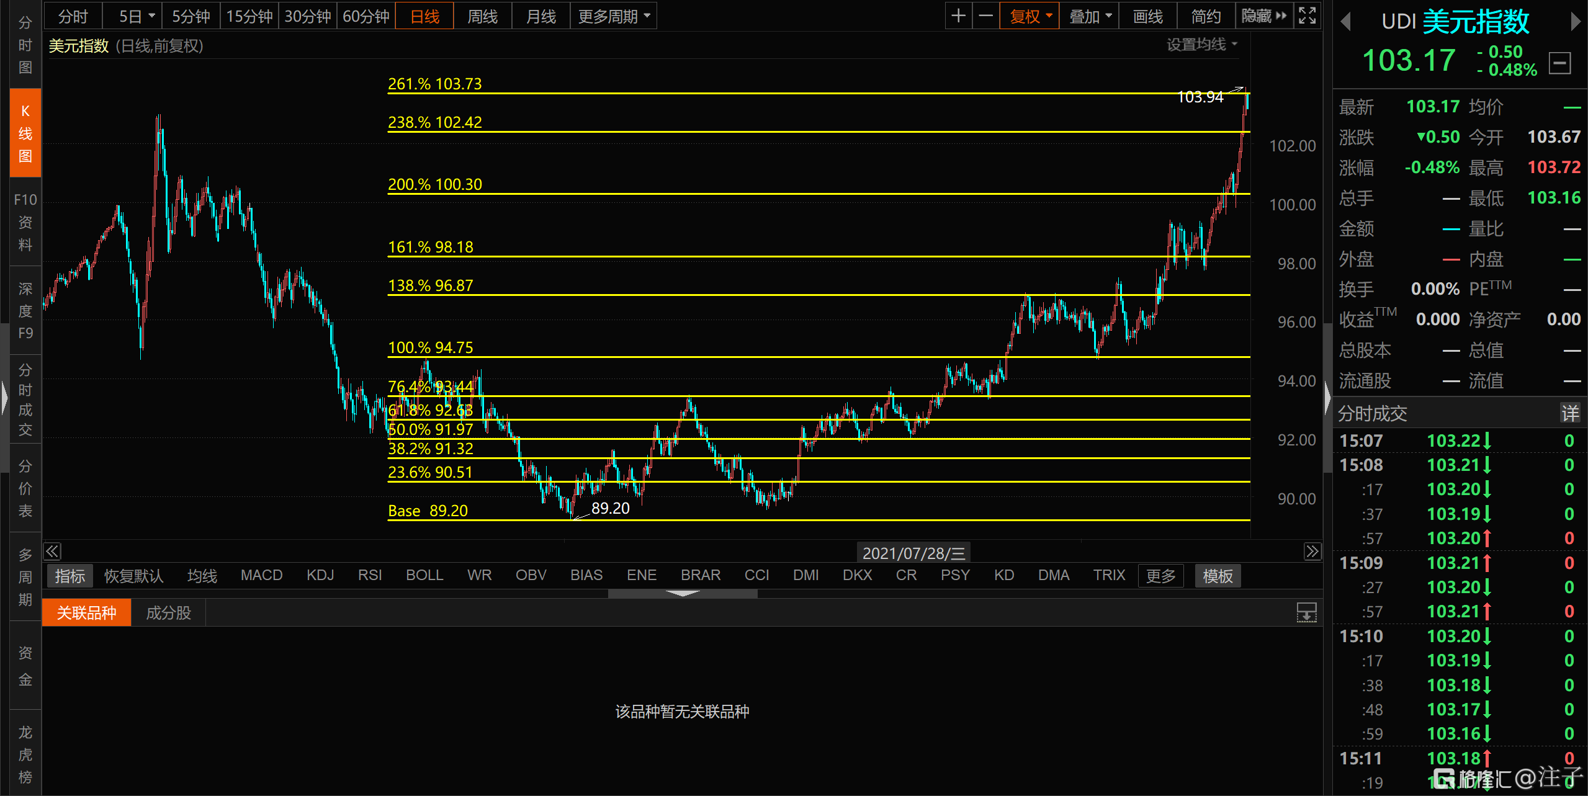Toggle CCI indicator

(x=756, y=575)
